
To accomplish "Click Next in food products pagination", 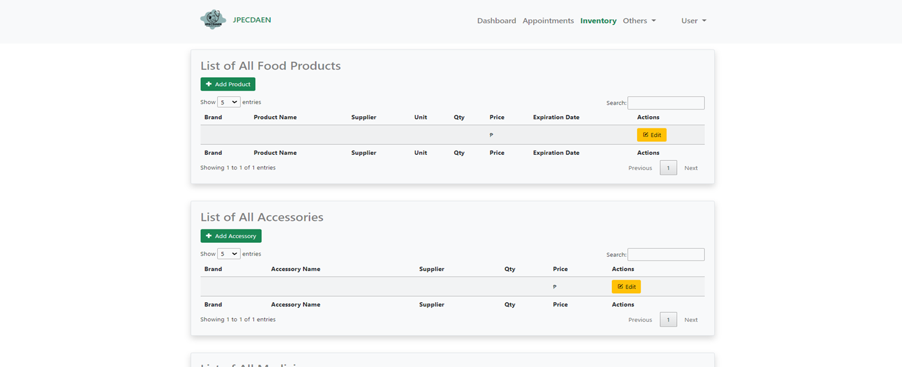I will (691, 168).
